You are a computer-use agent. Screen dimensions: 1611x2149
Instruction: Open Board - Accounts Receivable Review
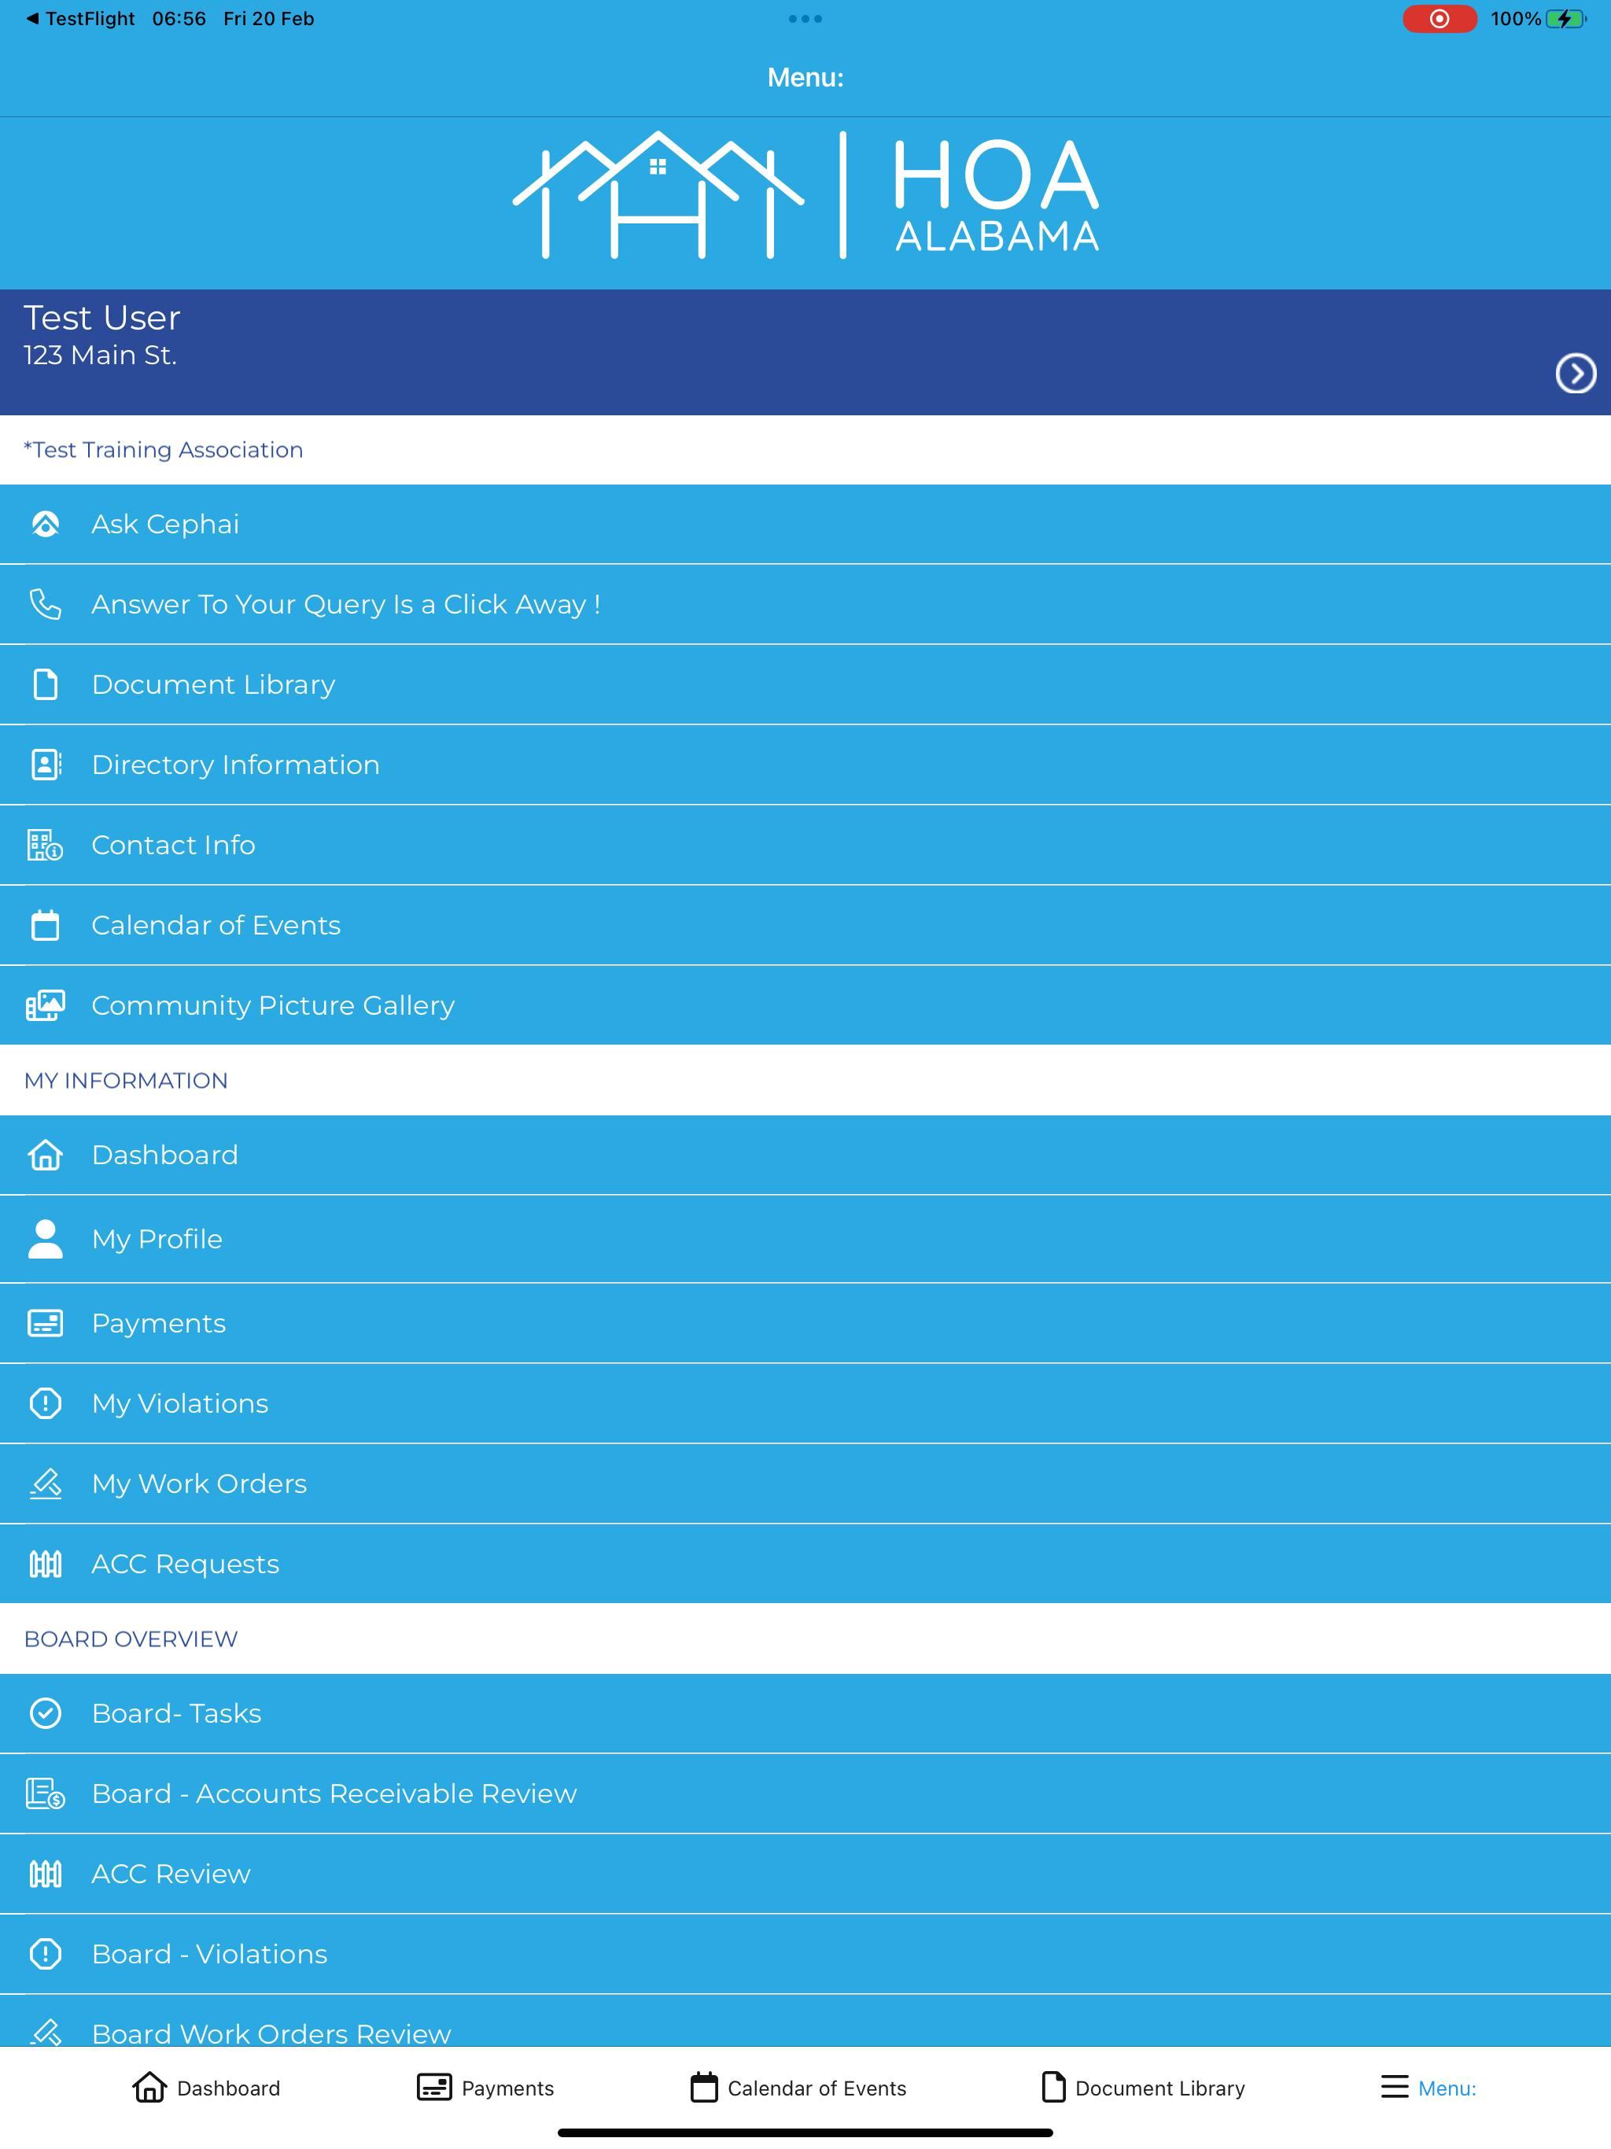[x=805, y=1793]
